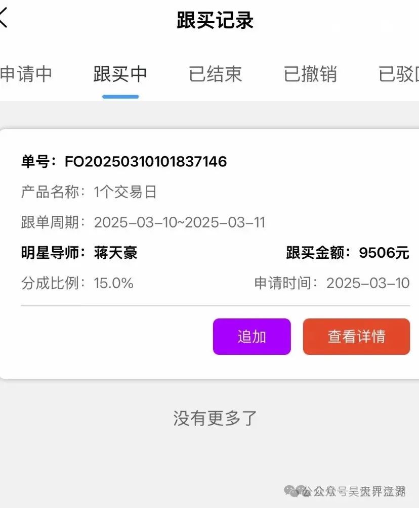Select the mentor name 蒋天豪
Viewport: 419px width, 508px height.
coord(116,253)
